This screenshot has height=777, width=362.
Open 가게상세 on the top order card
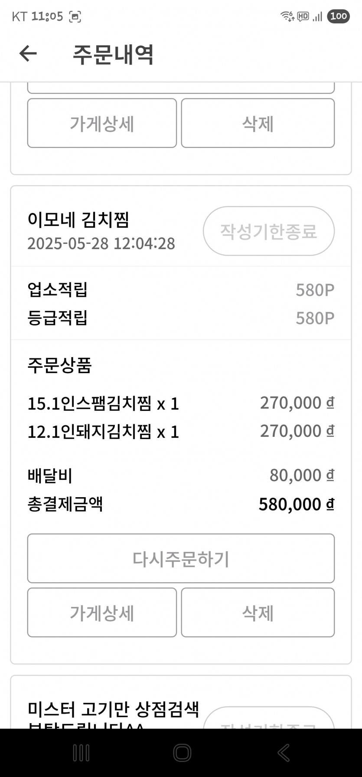(x=102, y=123)
